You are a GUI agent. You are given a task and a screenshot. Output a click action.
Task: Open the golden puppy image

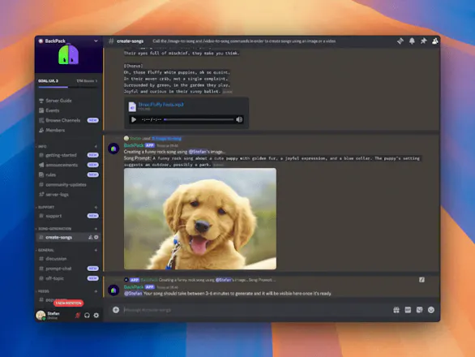200,219
